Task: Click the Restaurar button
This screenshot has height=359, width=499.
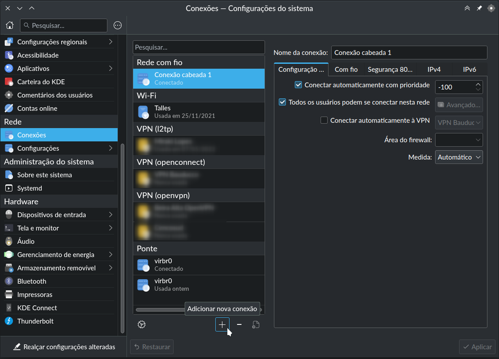Action: click(x=152, y=346)
